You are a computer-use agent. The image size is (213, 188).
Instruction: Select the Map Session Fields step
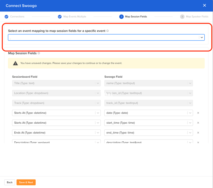click(x=136, y=16)
